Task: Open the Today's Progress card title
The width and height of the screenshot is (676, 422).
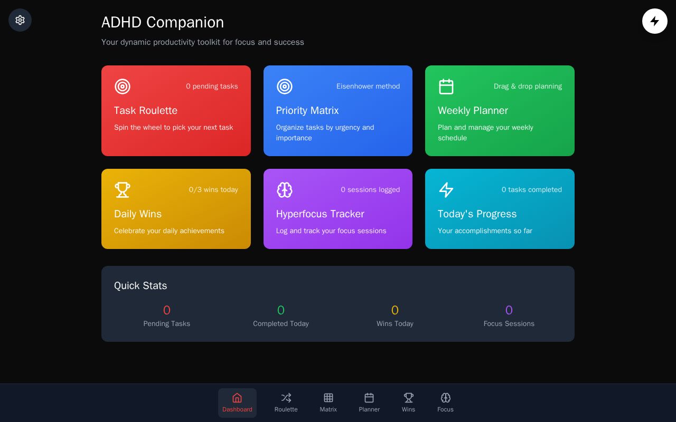Action: click(477, 214)
